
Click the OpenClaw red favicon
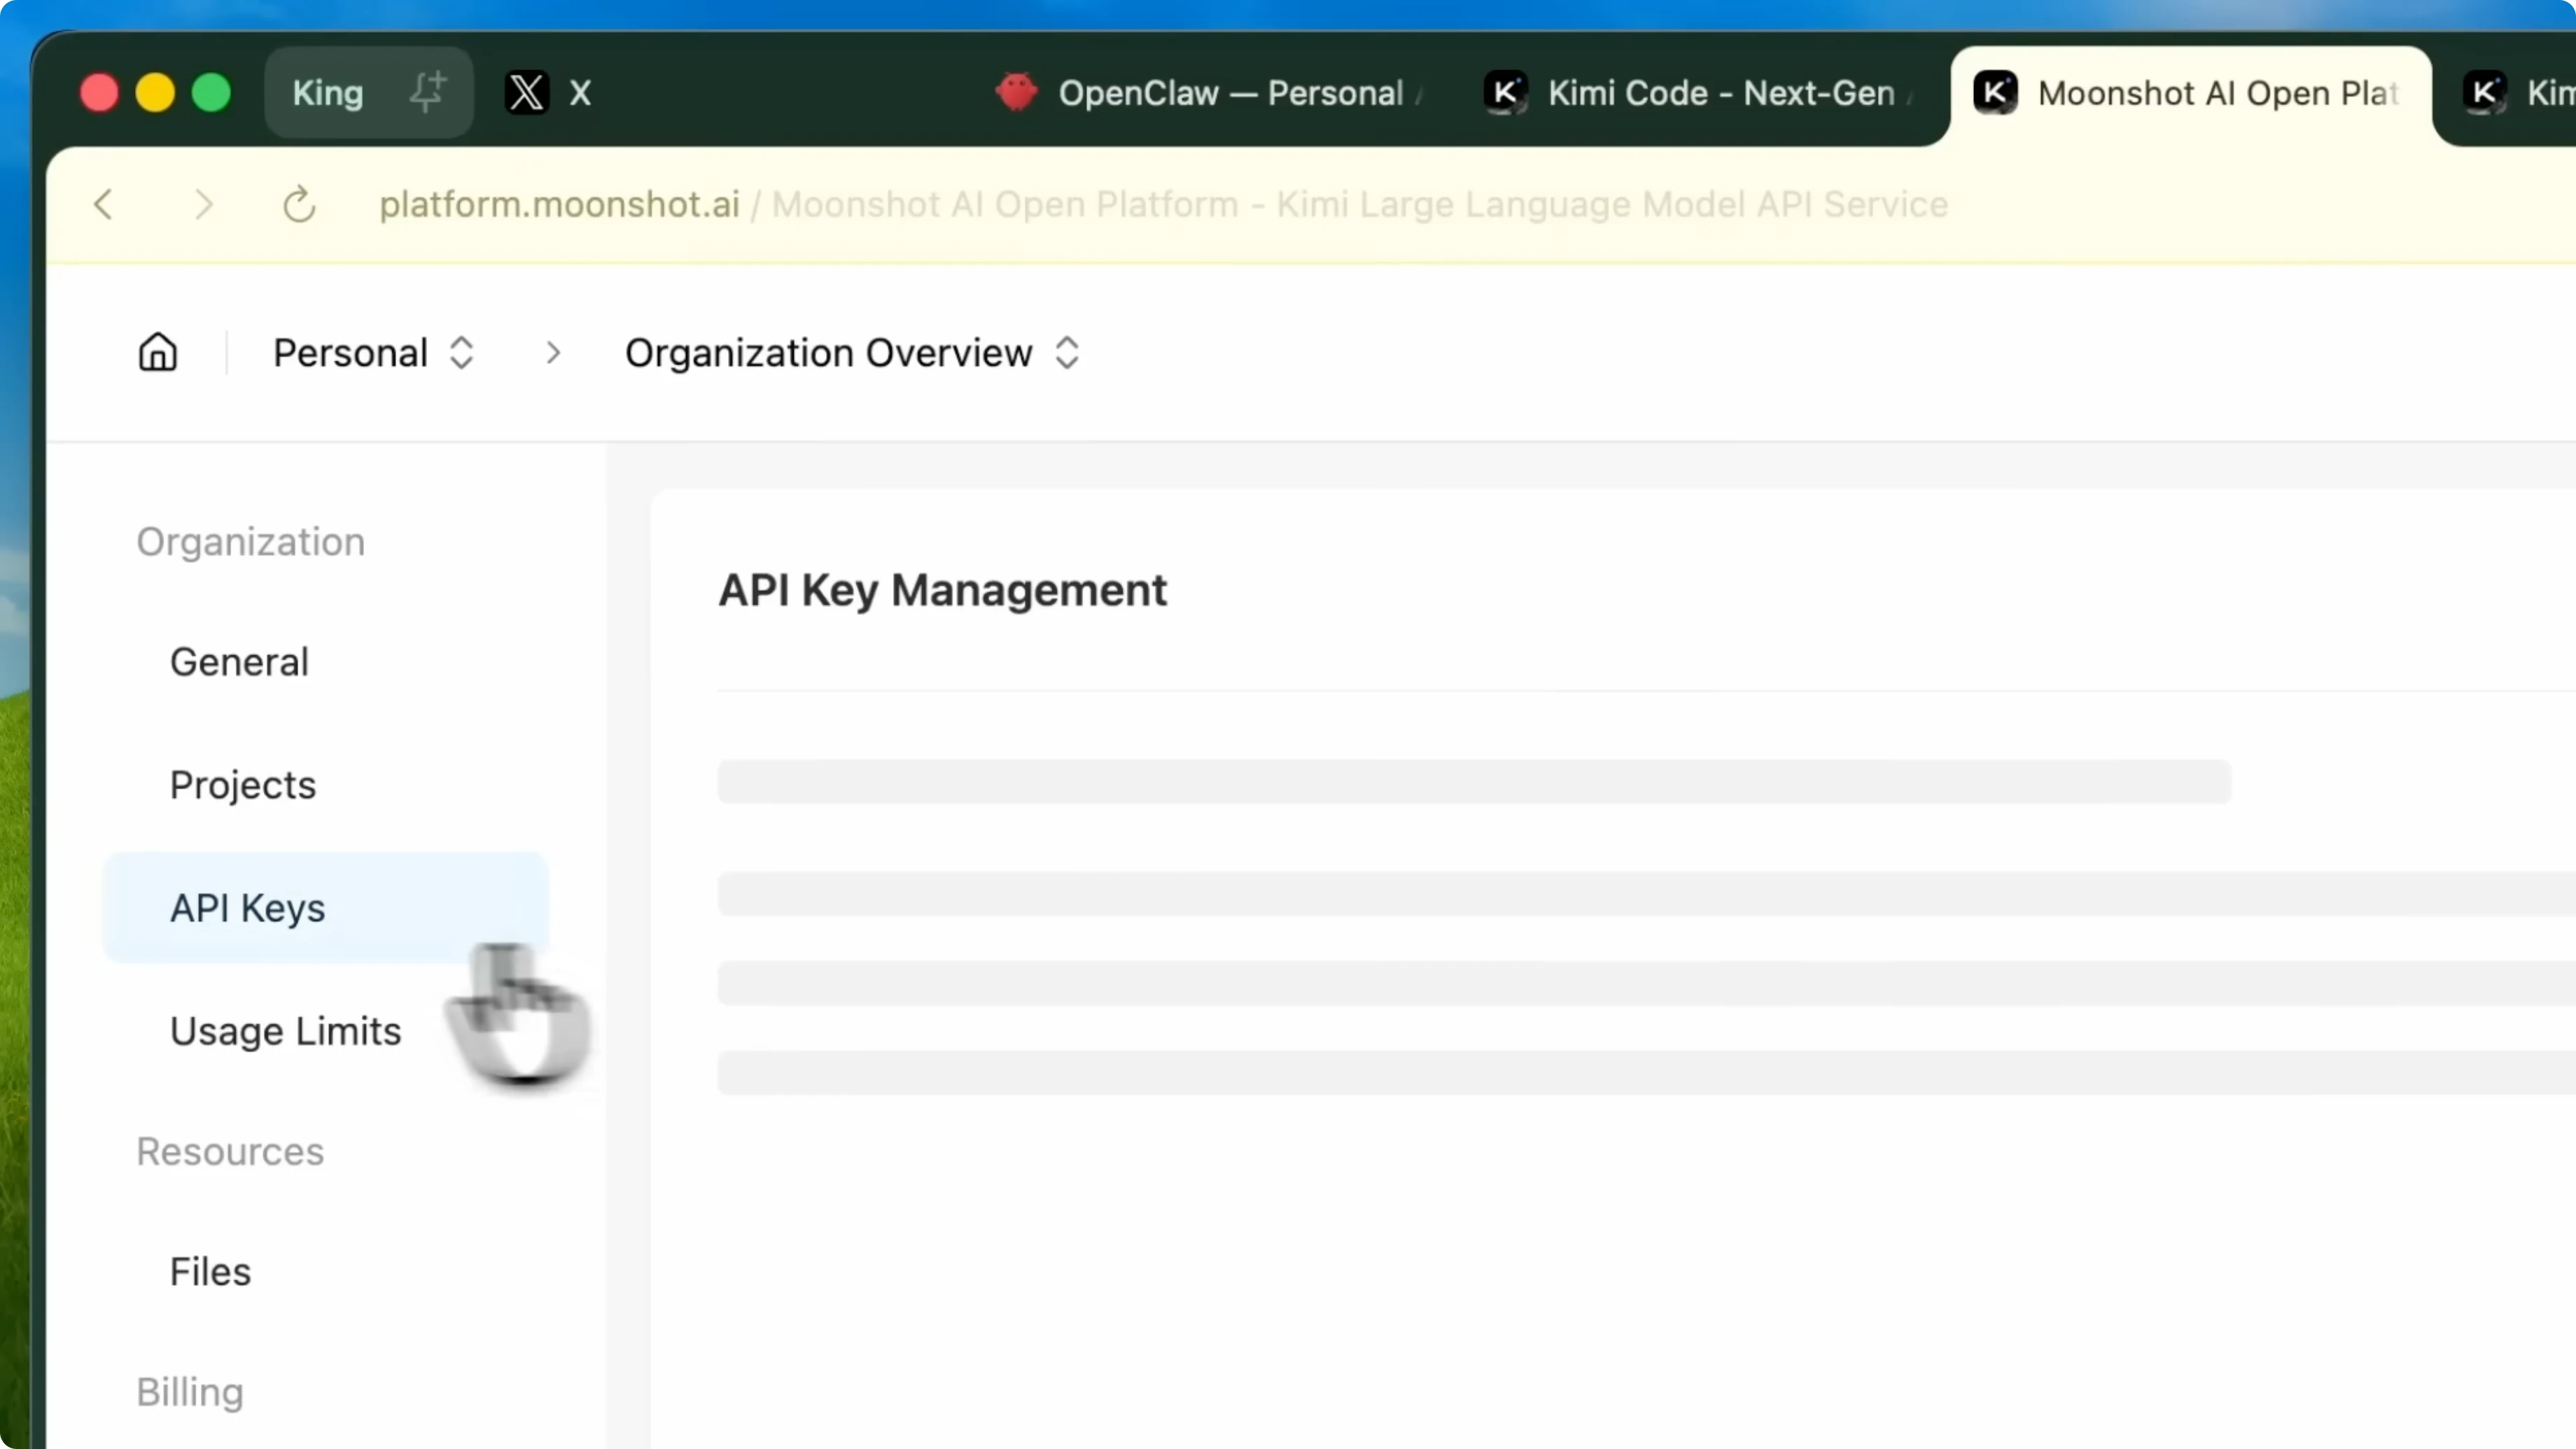tap(1017, 92)
